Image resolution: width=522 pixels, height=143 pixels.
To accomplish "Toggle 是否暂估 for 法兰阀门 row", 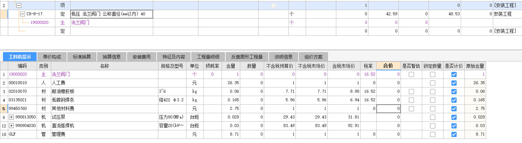I will click(411, 74).
